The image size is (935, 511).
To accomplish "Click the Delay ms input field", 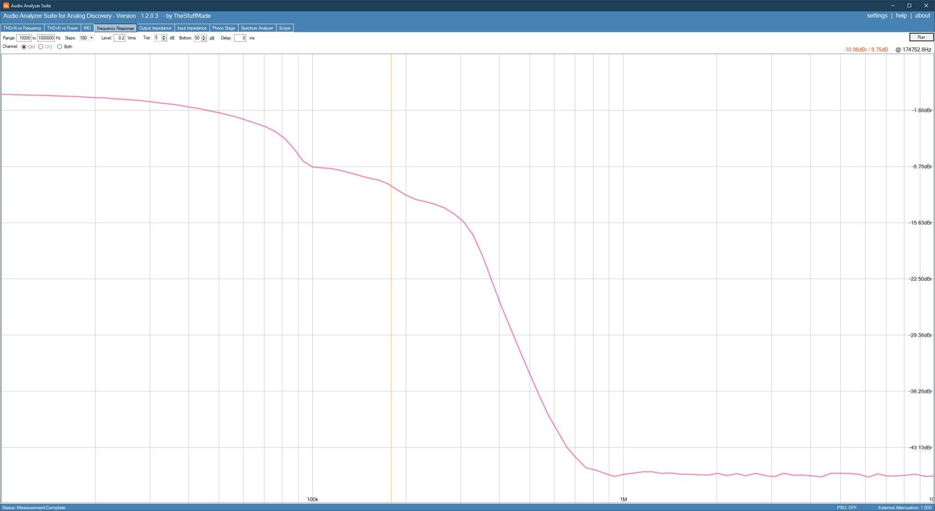I will (x=240, y=38).
